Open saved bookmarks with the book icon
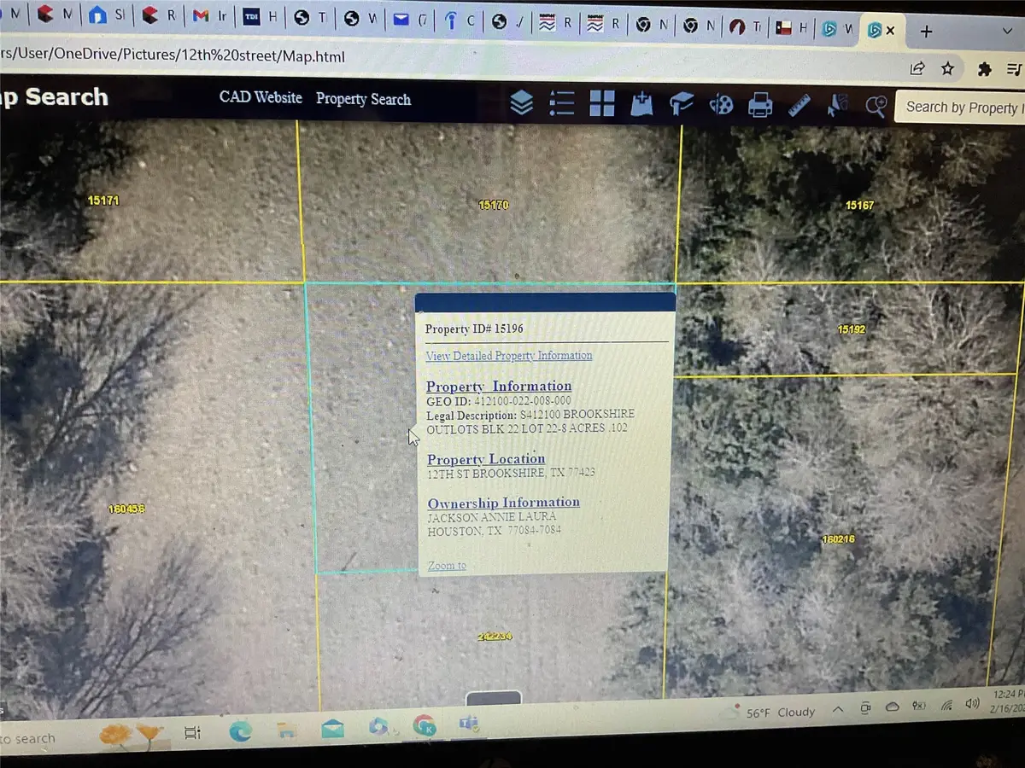The height and width of the screenshot is (768, 1025). click(681, 102)
